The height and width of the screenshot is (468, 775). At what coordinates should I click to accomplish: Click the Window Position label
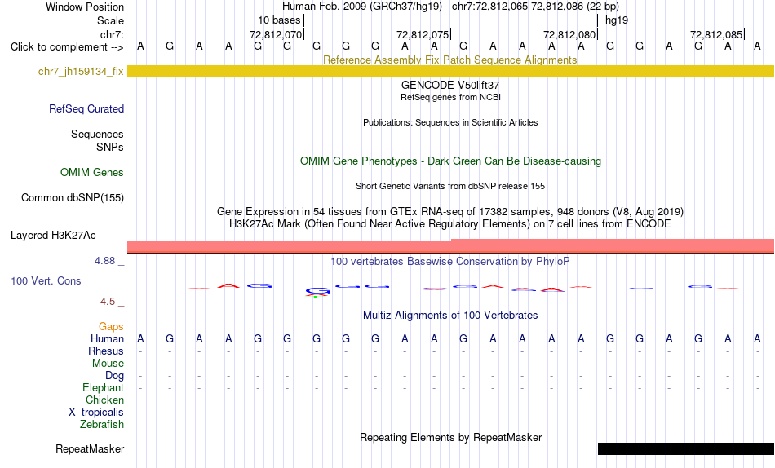(x=85, y=7)
